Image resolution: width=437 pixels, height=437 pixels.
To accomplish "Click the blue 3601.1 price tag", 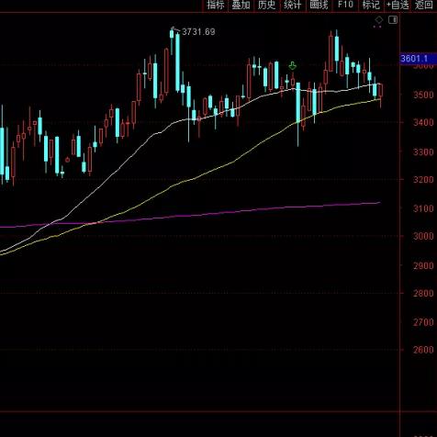I will 418,59.
